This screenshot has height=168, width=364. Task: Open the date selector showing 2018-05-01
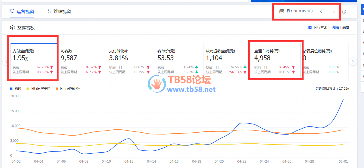pyautogui.click(x=299, y=11)
